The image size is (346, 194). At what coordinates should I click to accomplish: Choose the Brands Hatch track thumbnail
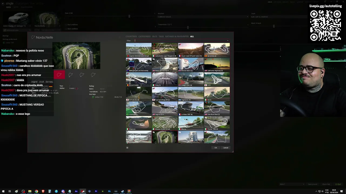tap(191, 65)
